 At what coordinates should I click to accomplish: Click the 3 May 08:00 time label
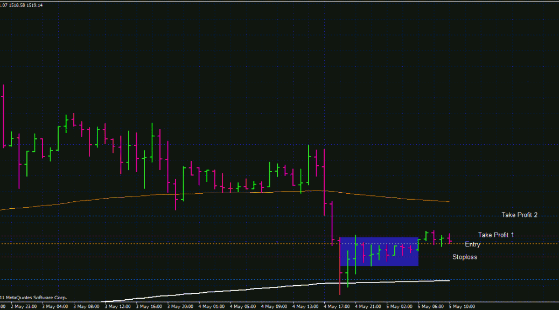point(86,306)
